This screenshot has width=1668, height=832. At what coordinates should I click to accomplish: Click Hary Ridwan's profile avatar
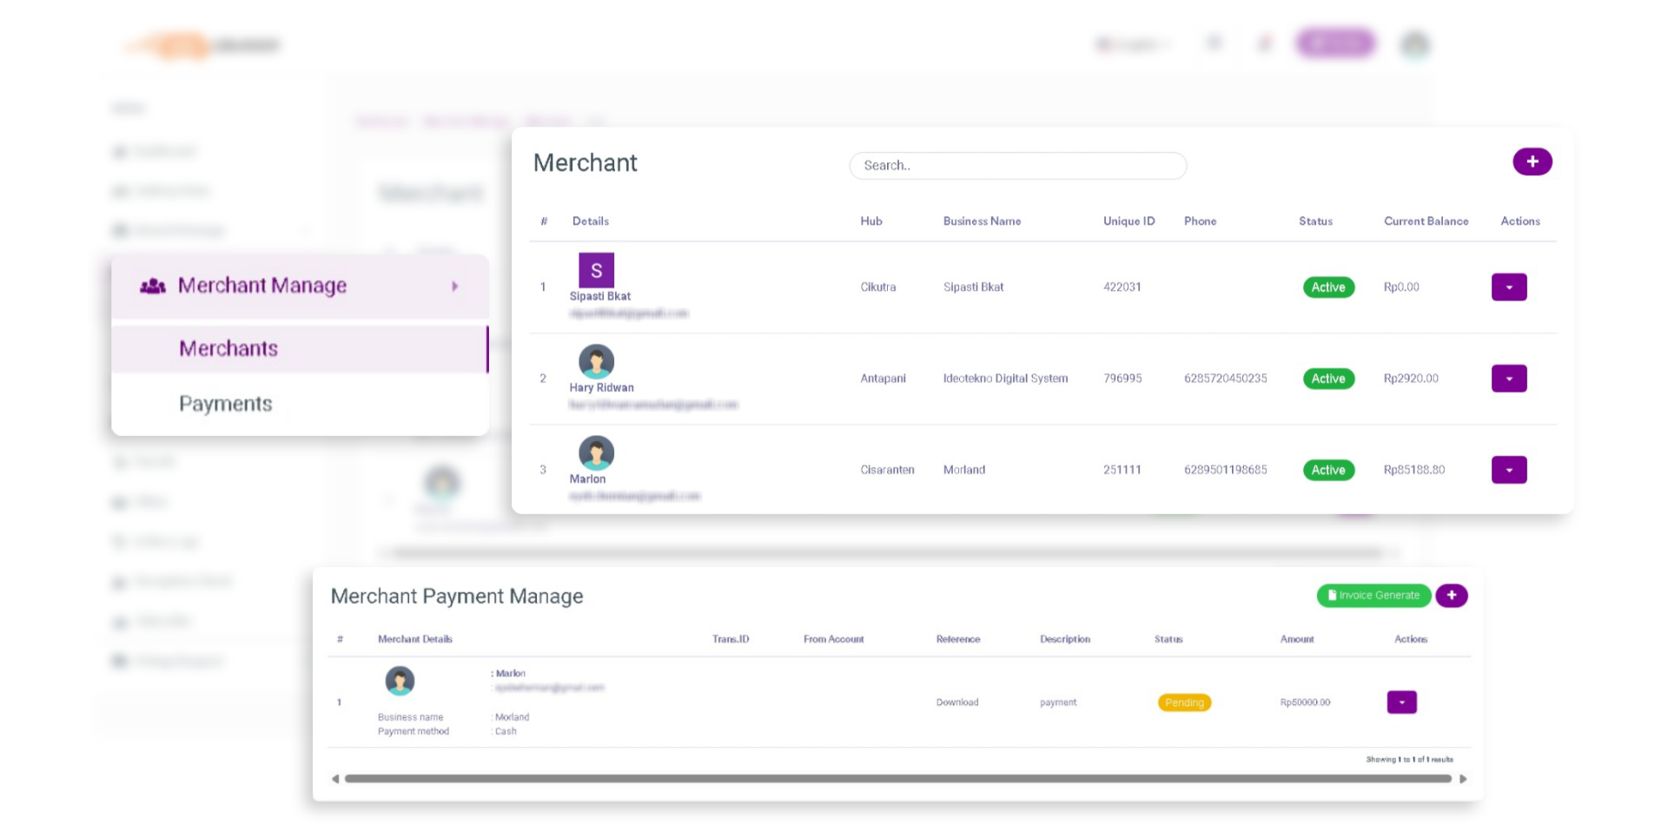(x=596, y=361)
